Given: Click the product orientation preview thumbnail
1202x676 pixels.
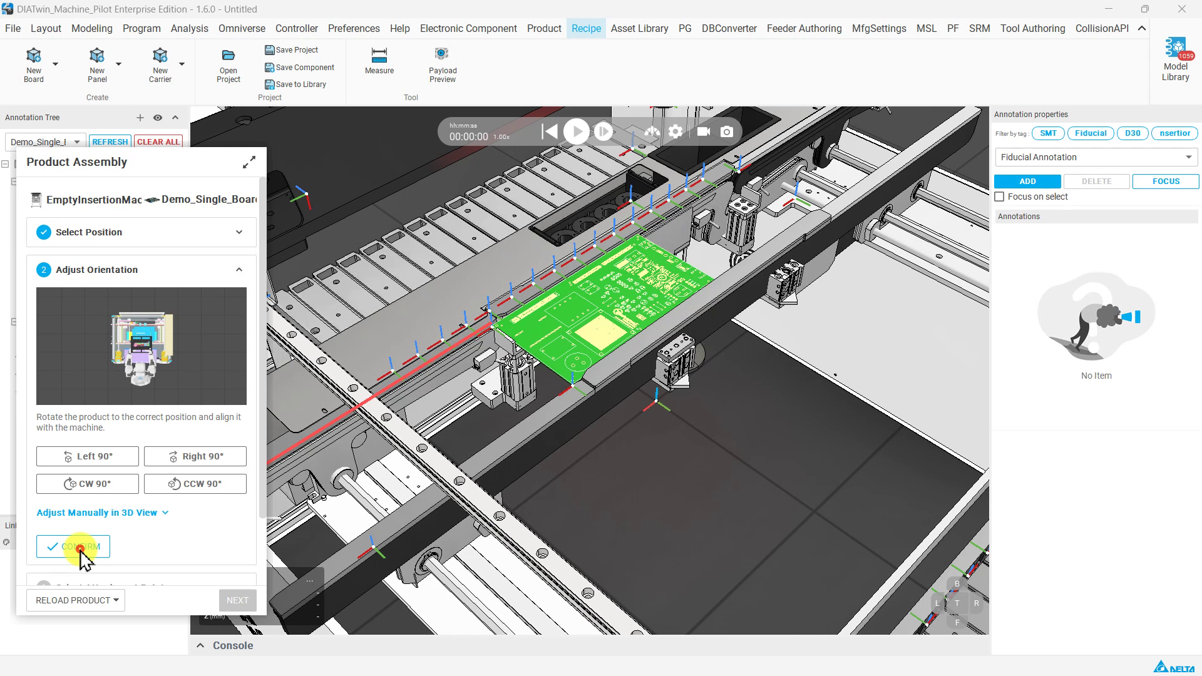Looking at the screenshot, I should [141, 346].
